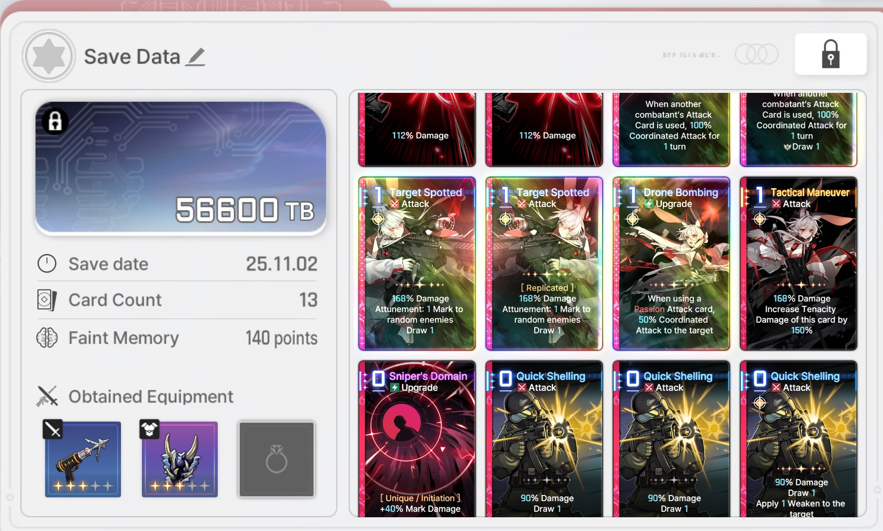Open the Drone Bombing upgrade card

pos(671,264)
